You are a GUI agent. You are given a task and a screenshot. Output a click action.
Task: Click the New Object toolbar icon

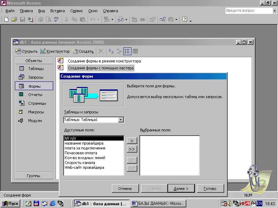click(171, 19)
